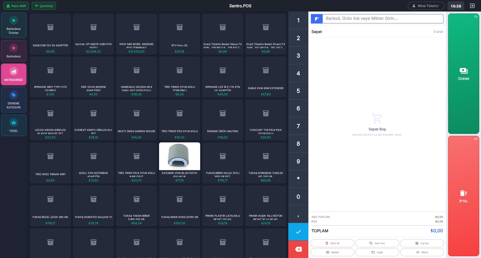Open the Menü button

pos(422,252)
